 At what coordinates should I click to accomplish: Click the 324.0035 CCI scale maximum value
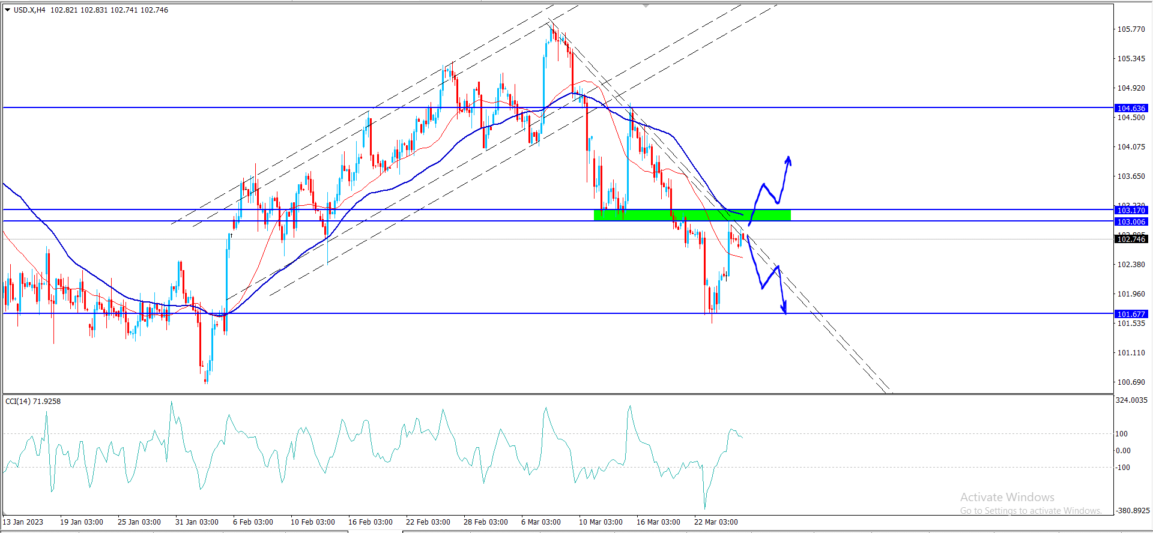1131,400
